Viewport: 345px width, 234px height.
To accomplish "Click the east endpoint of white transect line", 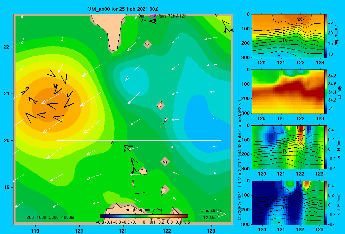I will pos(220,140).
